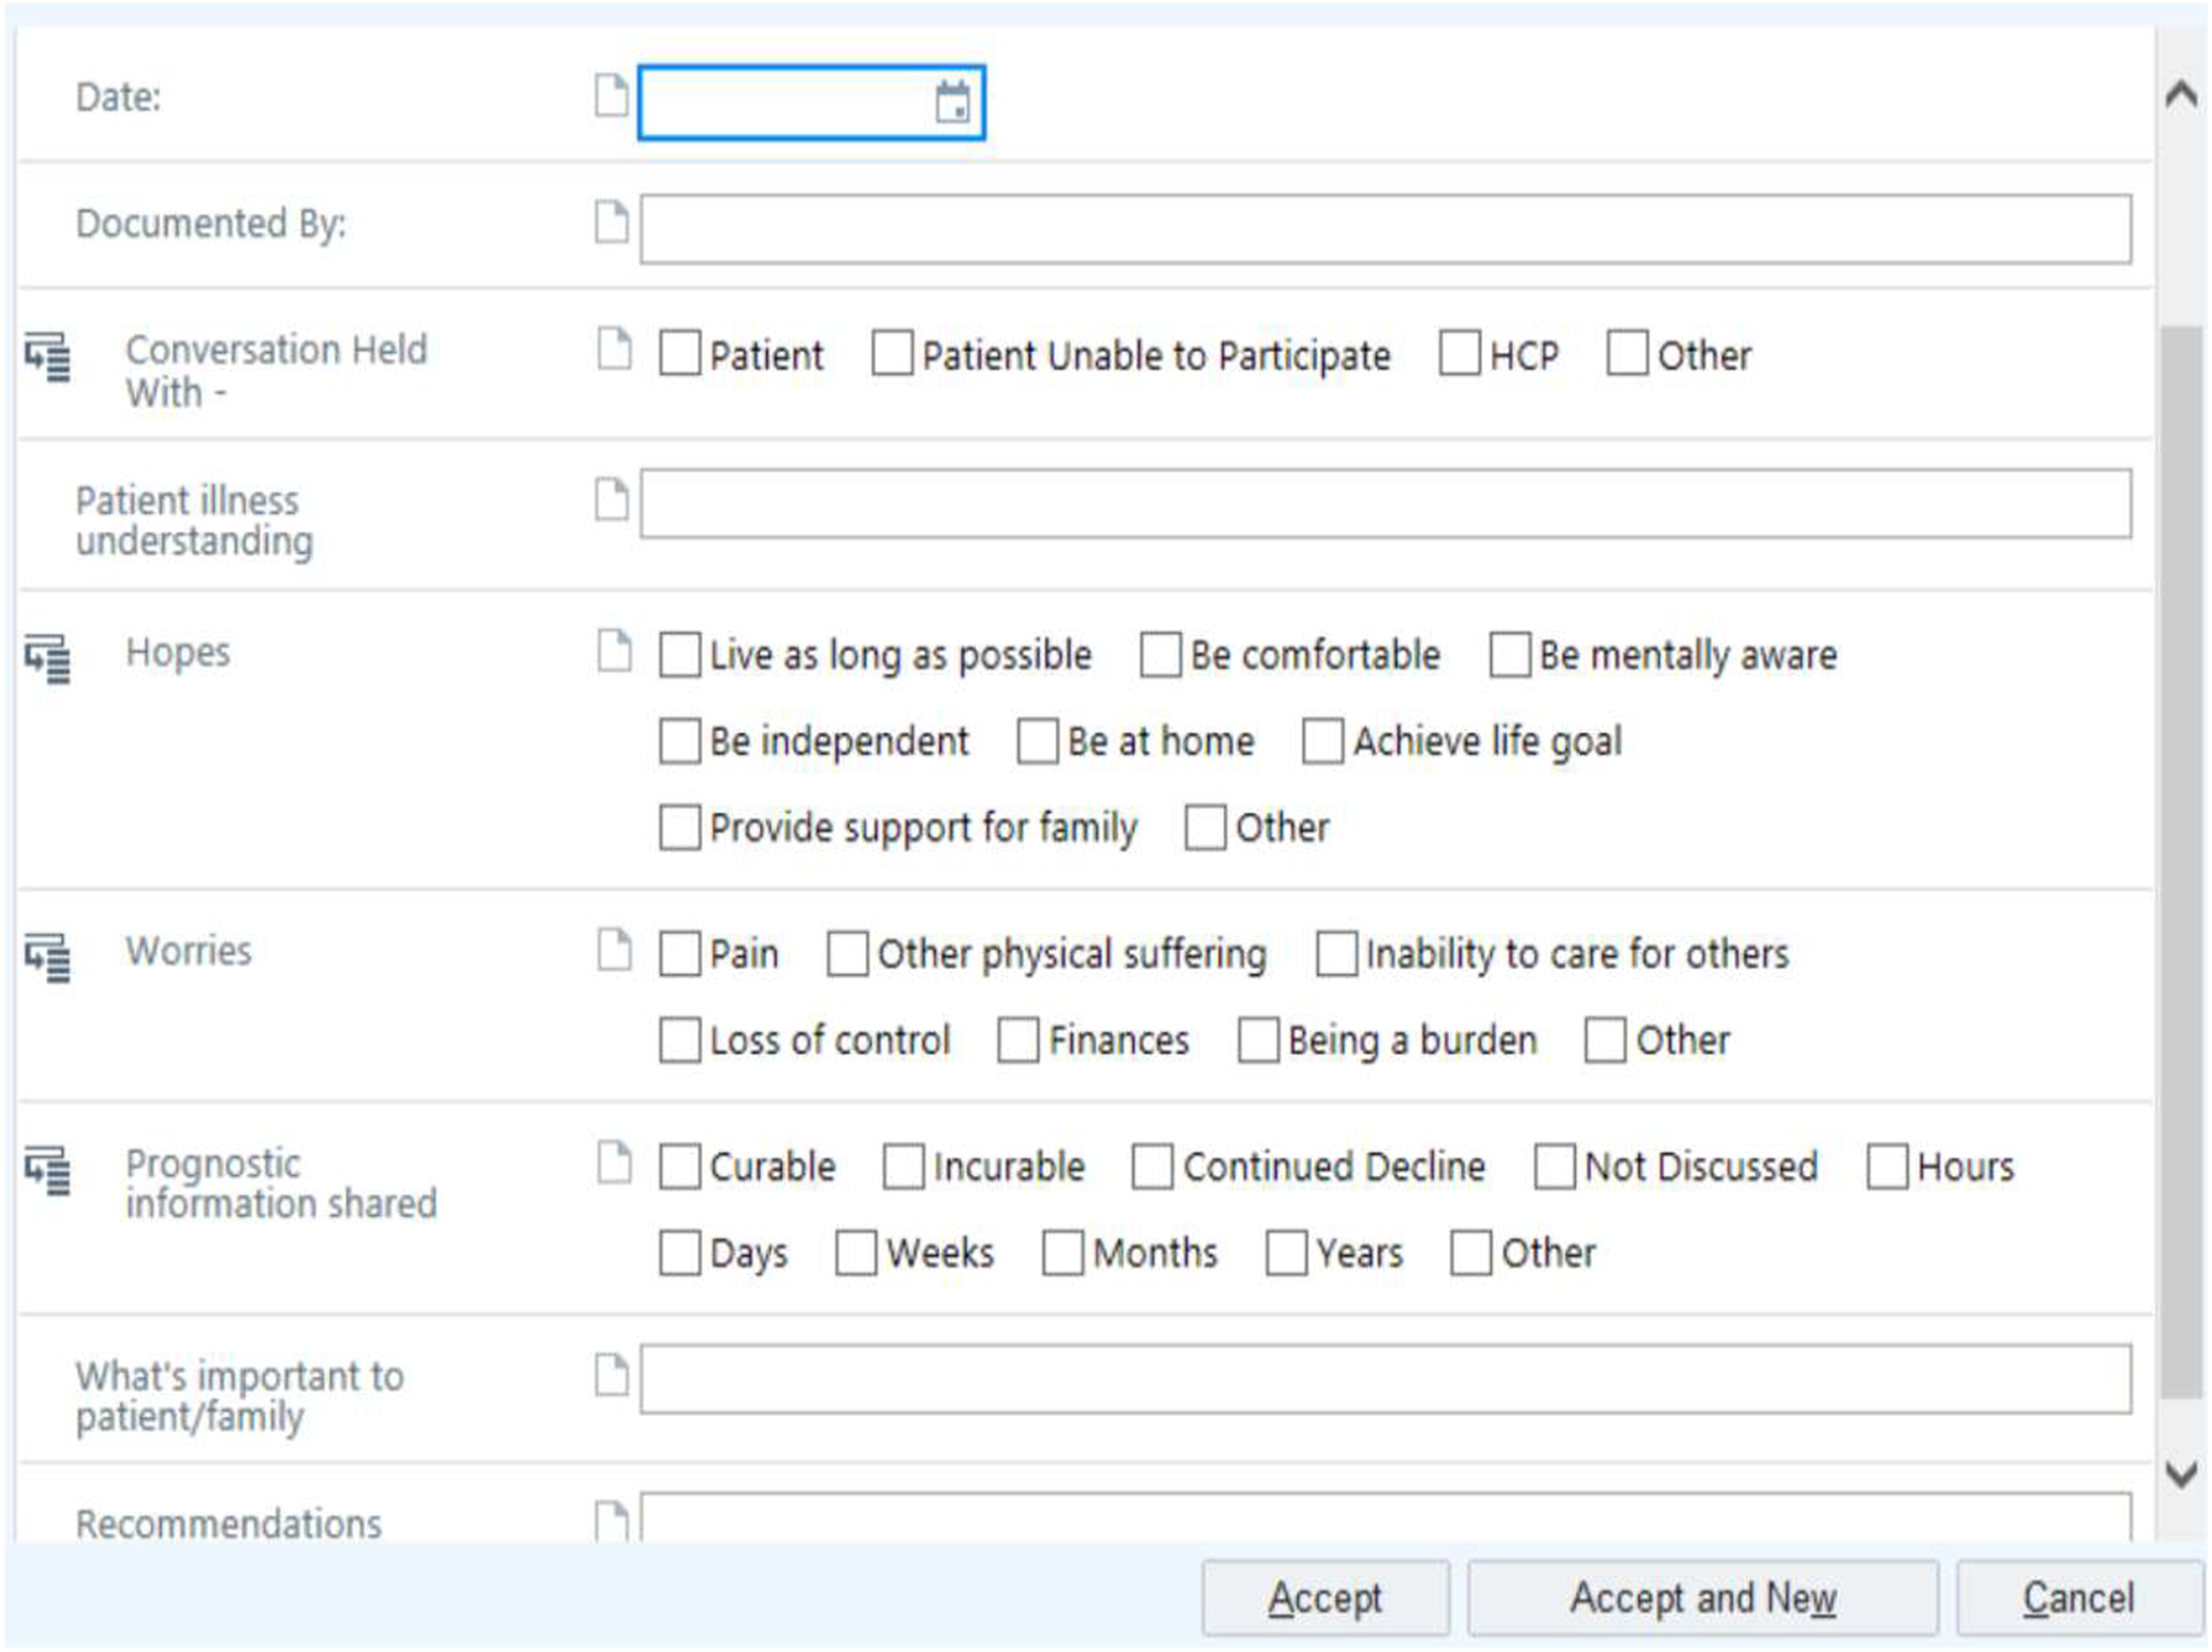Click the note icon beside Documented By
2212x1652 pixels.
click(x=611, y=222)
